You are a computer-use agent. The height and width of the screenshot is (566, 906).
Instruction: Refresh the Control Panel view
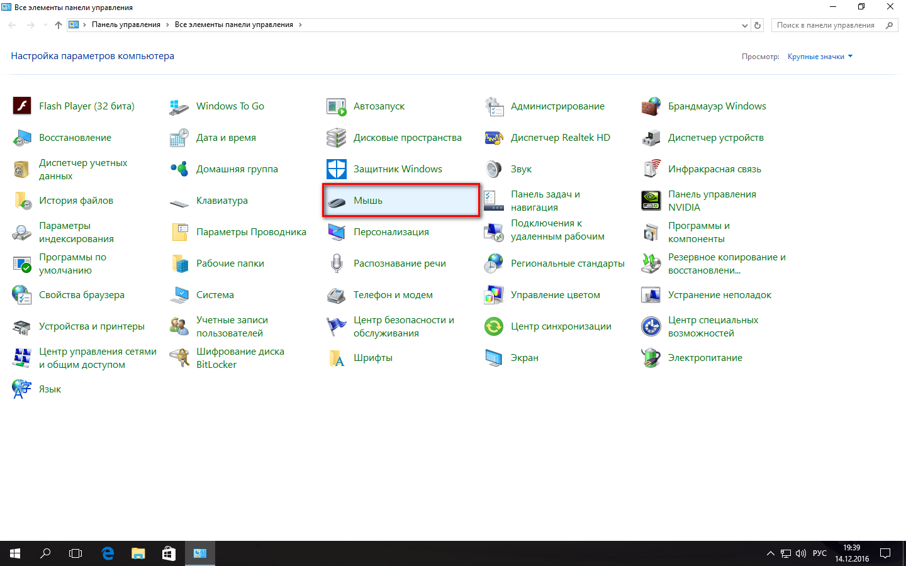pyautogui.click(x=758, y=26)
